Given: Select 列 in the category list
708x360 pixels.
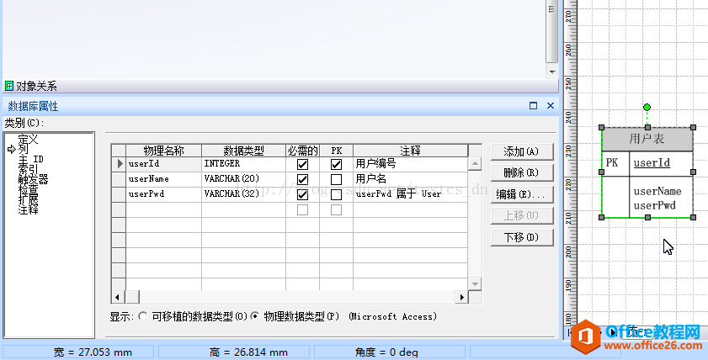Looking at the screenshot, I should point(23,150).
